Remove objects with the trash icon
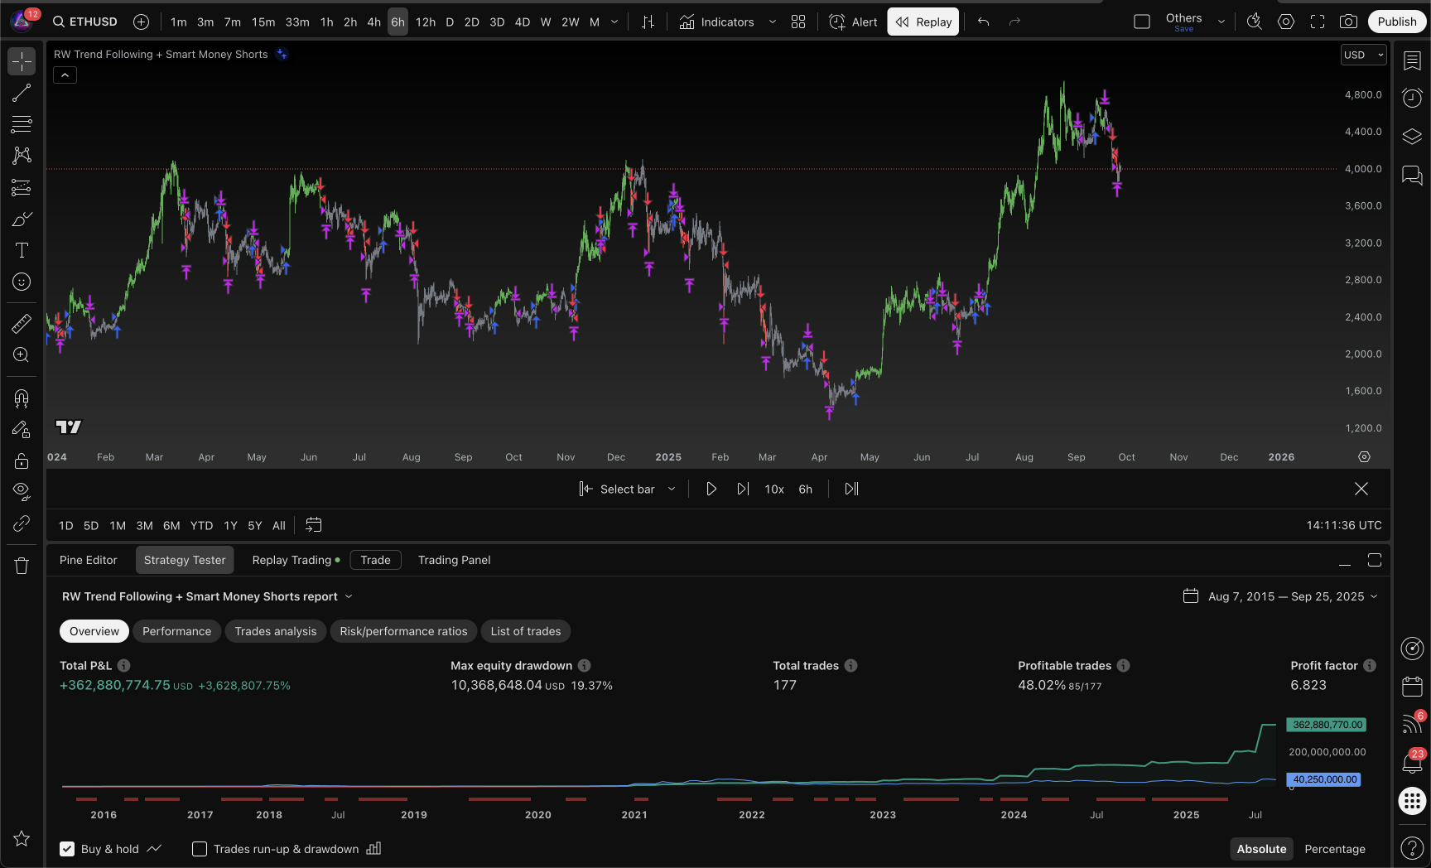This screenshot has height=868, width=1431. pyautogui.click(x=22, y=566)
